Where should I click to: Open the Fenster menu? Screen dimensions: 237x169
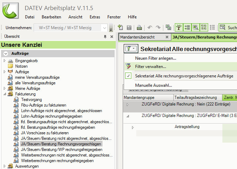(x=114, y=17)
